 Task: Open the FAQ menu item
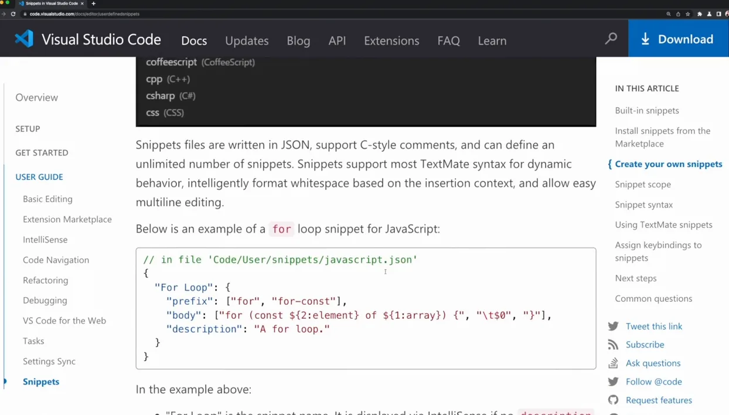pyautogui.click(x=448, y=40)
